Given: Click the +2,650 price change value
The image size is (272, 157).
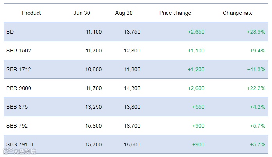Looking at the screenshot, I should click(196, 32).
